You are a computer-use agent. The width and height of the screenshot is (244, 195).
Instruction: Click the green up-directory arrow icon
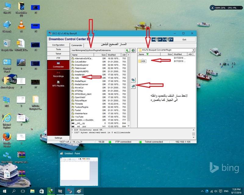tap(127, 50)
